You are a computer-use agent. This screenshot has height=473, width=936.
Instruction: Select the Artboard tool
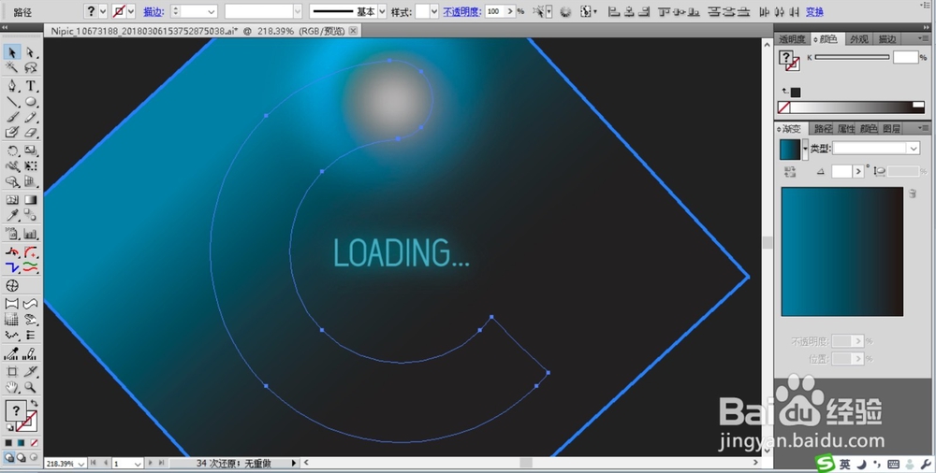12,372
